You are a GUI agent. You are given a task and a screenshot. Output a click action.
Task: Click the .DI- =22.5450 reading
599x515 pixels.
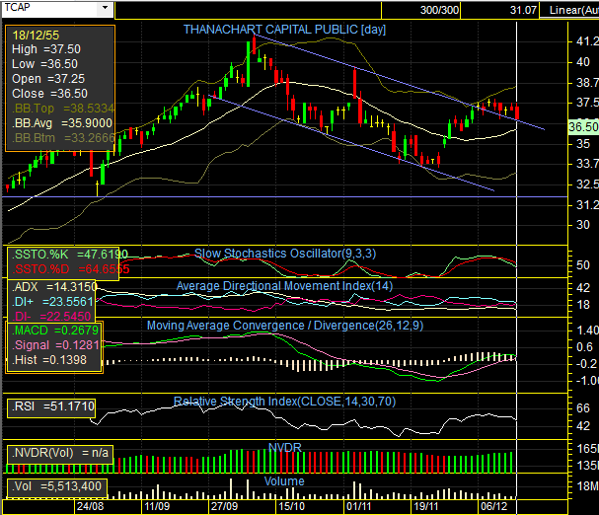(51, 317)
